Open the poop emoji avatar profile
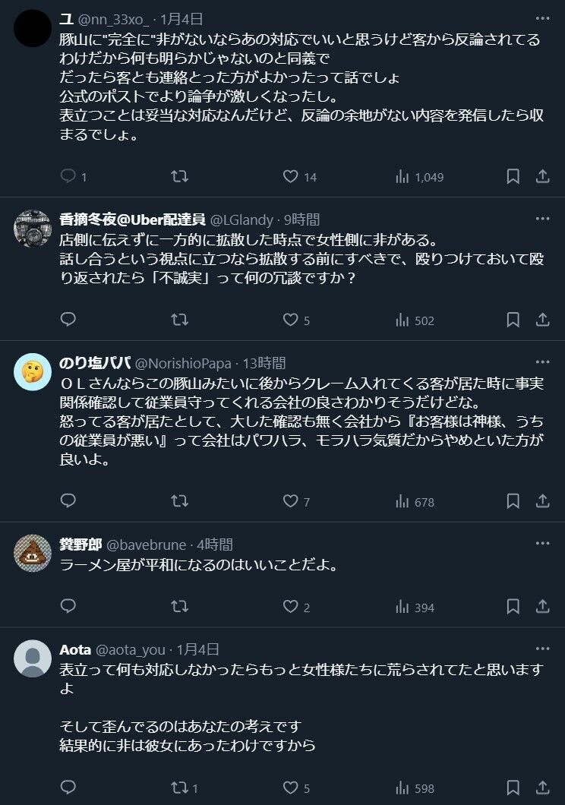 click(x=33, y=553)
